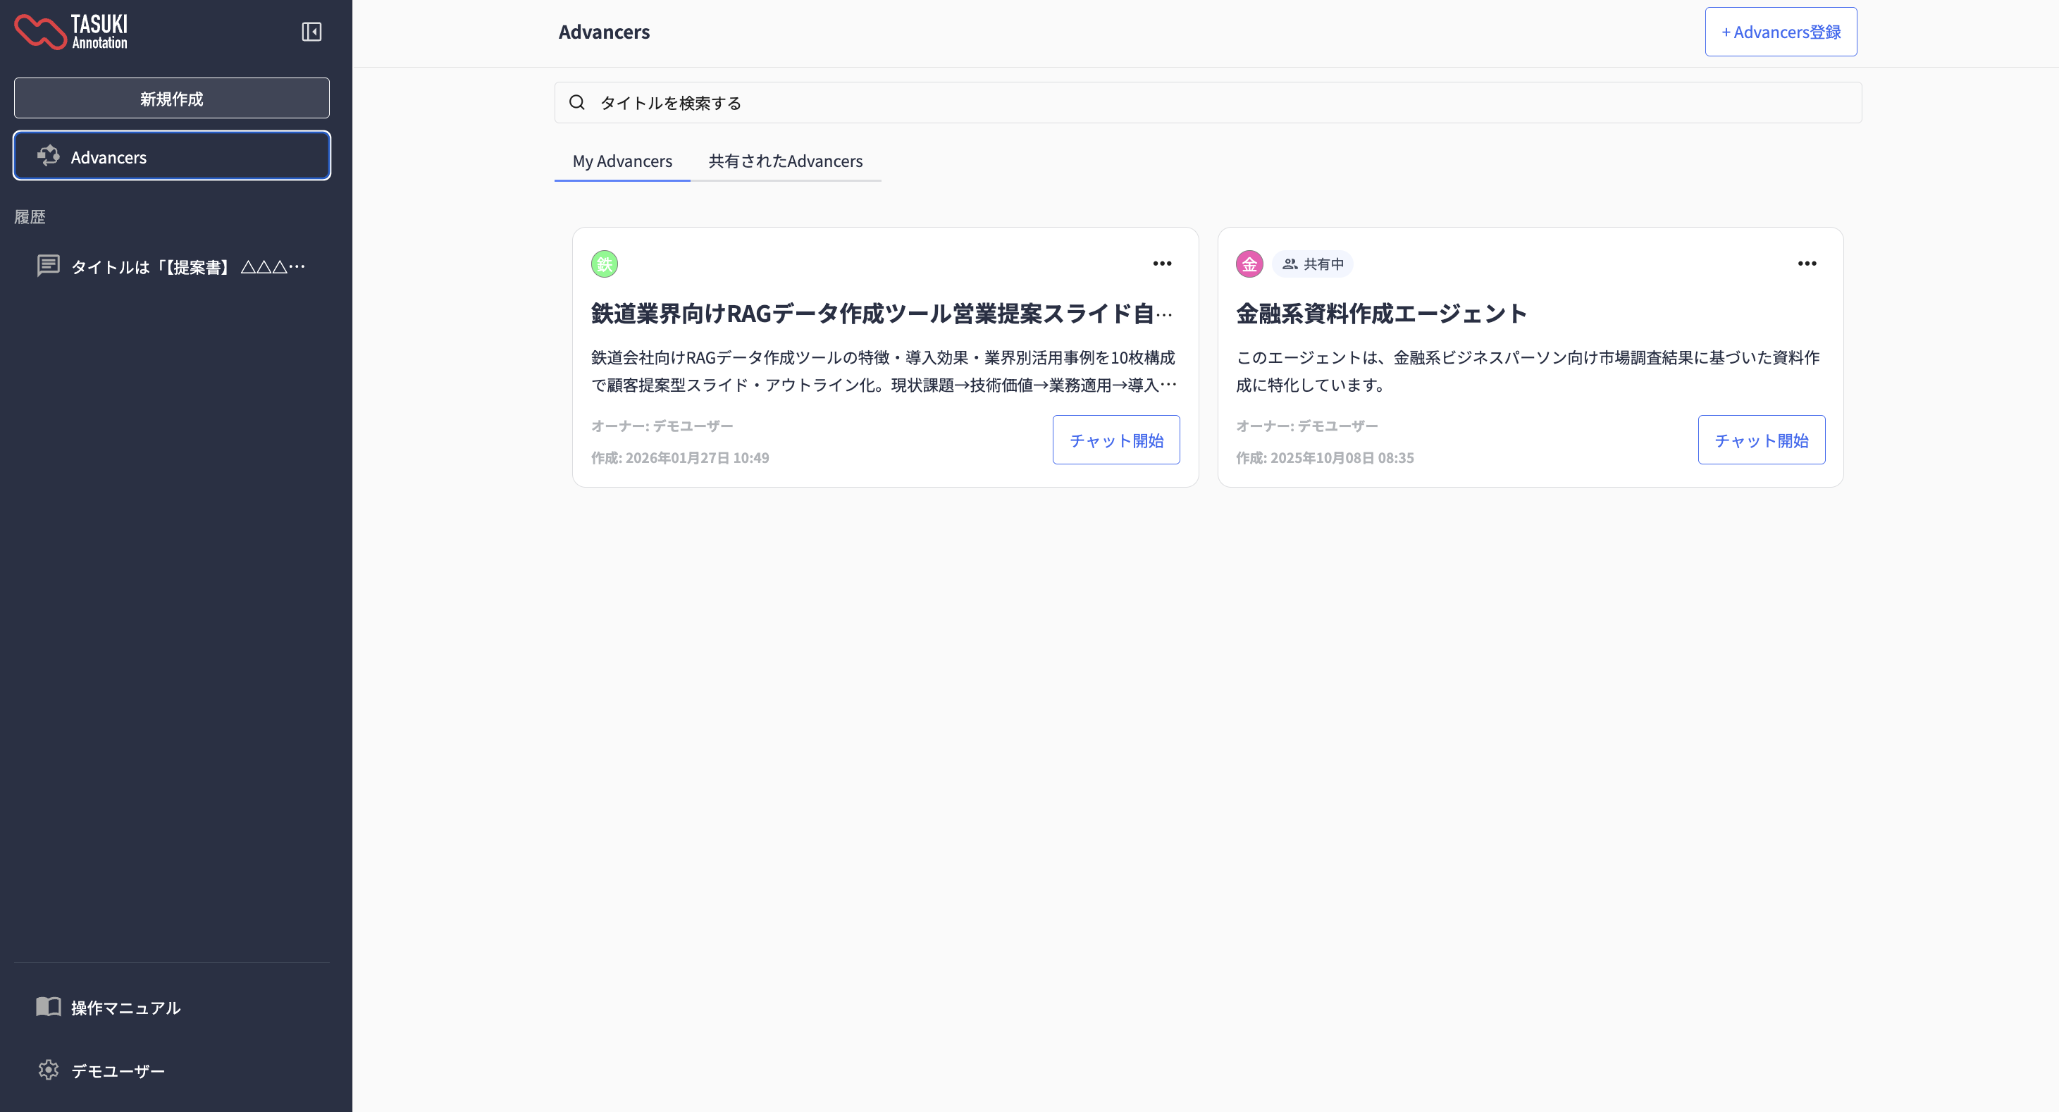The height and width of the screenshot is (1112, 2059).
Task: Open three-dot menu on 金融系資料作成 card
Action: click(x=1807, y=264)
